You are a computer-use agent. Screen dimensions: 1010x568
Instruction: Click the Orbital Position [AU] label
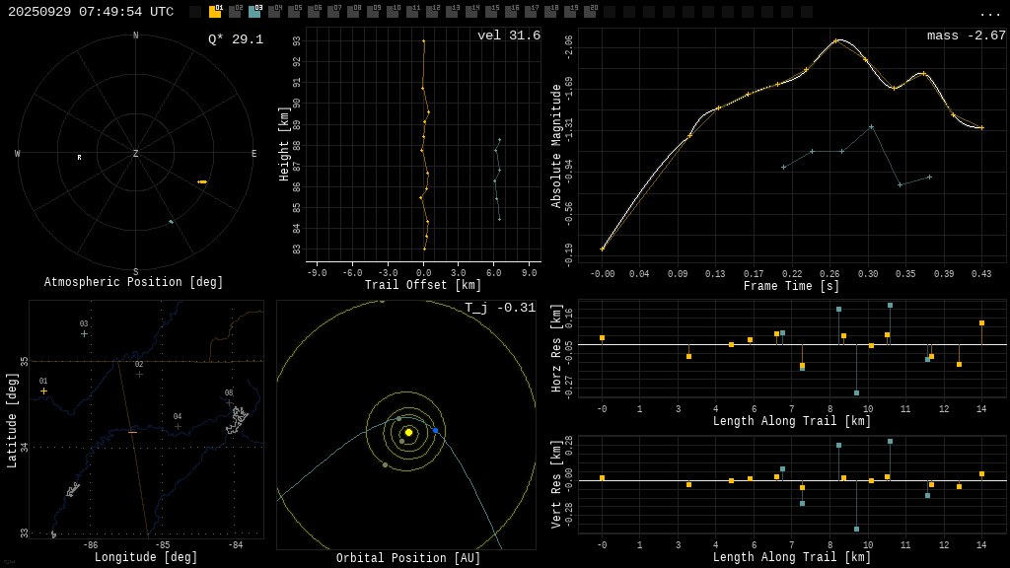[408, 558]
